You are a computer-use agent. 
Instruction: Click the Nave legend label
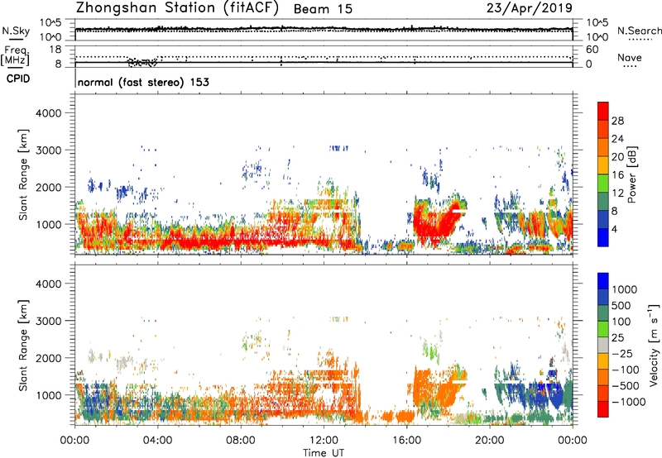(630, 57)
